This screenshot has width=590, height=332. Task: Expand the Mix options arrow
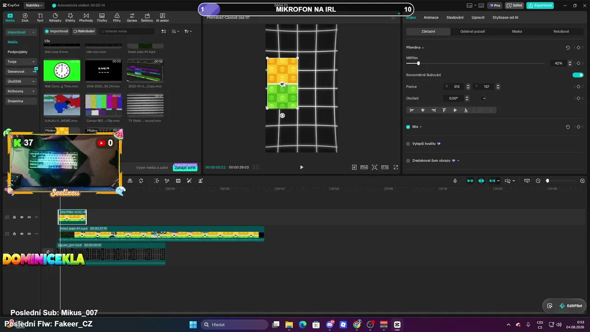[x=420, y=127]
